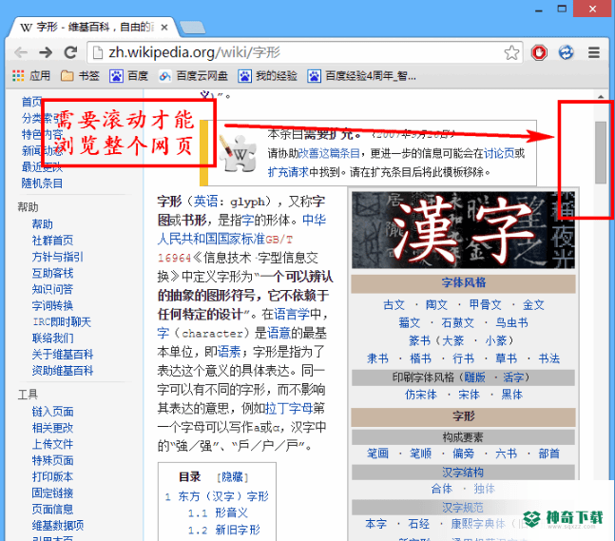The height and width of the screenshot is (541, 615).
Task: Open the 相关更改 tools link
Action: point(52,428)
